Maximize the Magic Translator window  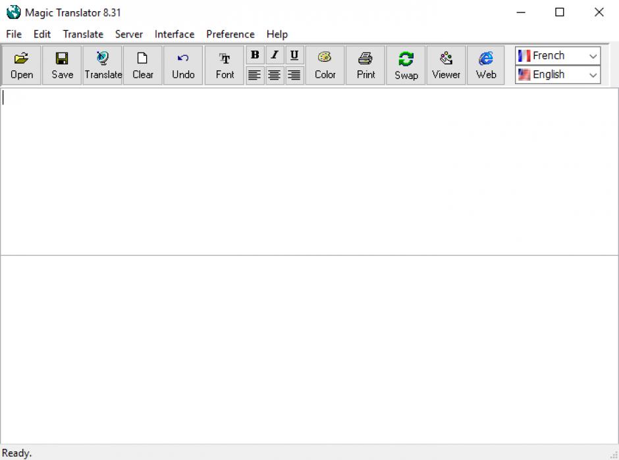click(559, 12)
